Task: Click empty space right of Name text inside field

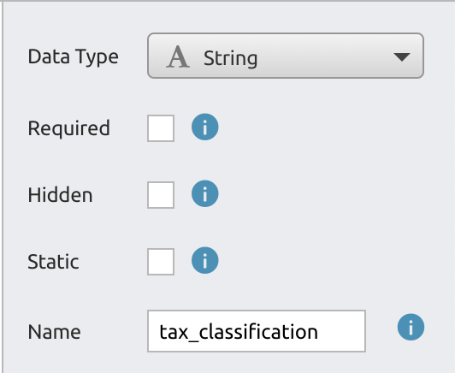Action: [x=342, y=331]
